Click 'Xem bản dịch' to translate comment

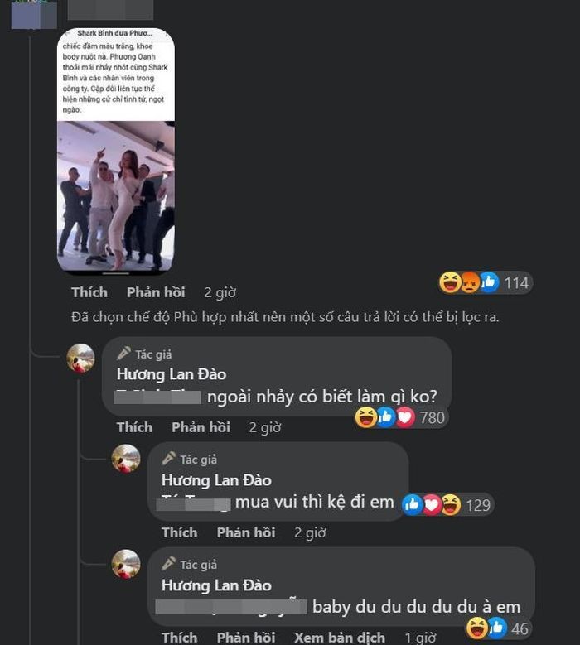[x=340, y=637]
